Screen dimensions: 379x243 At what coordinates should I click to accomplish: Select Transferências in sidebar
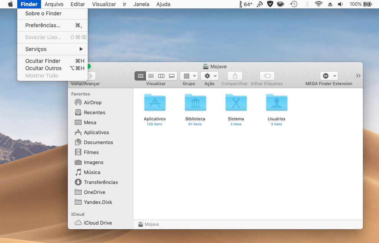click(x=100, y=182)
